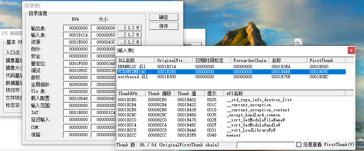The height and width of the screenshot is (151, 364).
Task: Click the 例外 RVA field
Action: 76,49
